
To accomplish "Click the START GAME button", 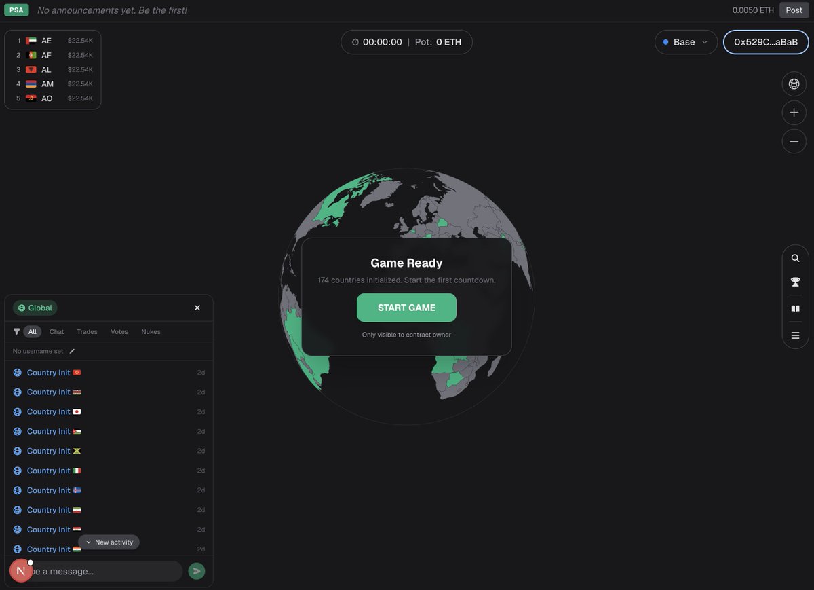I will [406, 307].
